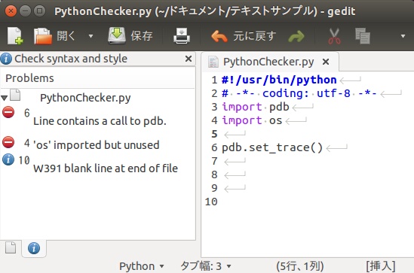Click the Problems column header

pyautogui.click(x=98, y=78)
